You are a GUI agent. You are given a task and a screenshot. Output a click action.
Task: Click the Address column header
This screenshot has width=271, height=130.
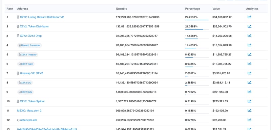pyautogui.click(x=23, y=8)
